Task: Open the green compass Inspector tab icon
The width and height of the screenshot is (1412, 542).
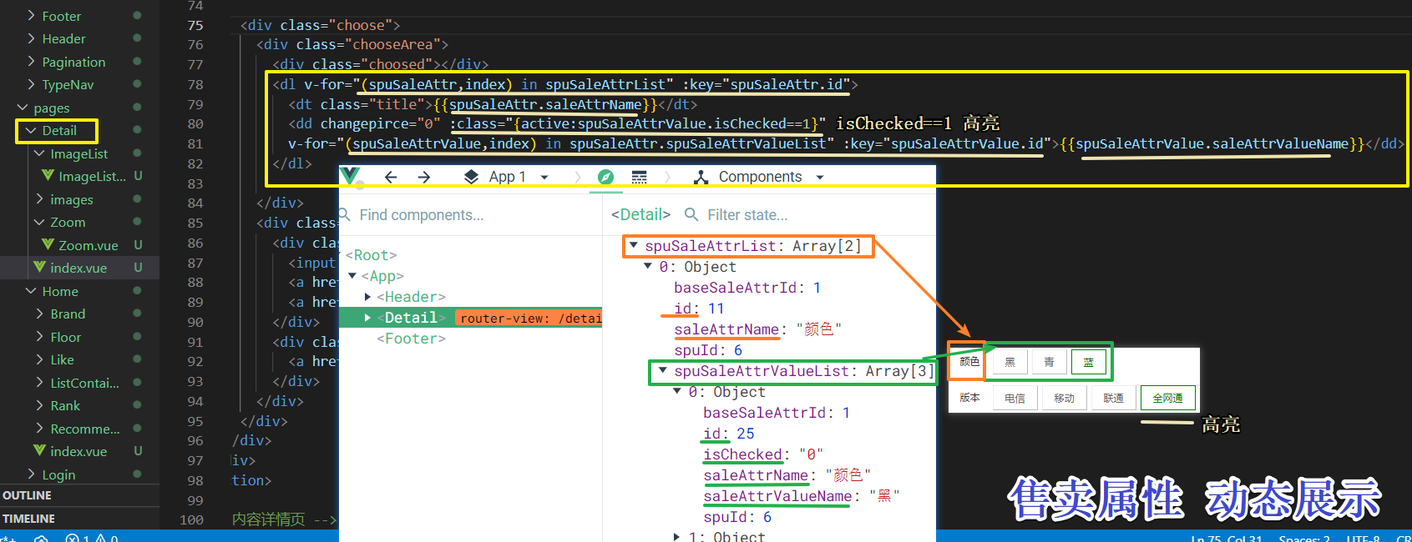Action: point(606,177)
